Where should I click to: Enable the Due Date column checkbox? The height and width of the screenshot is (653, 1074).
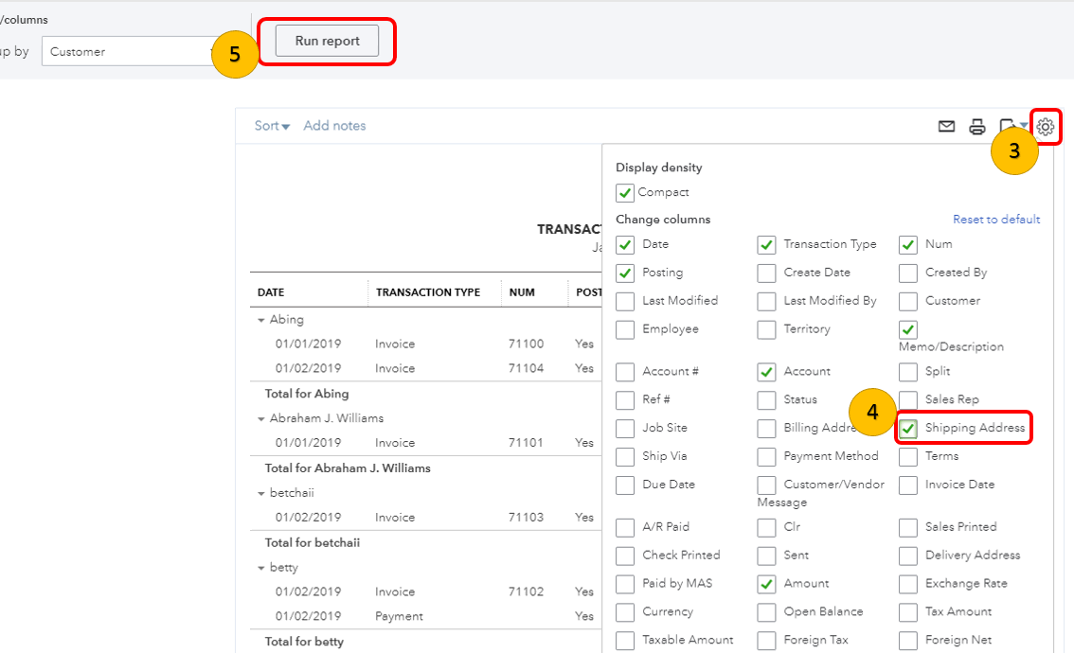coord(625,485)
